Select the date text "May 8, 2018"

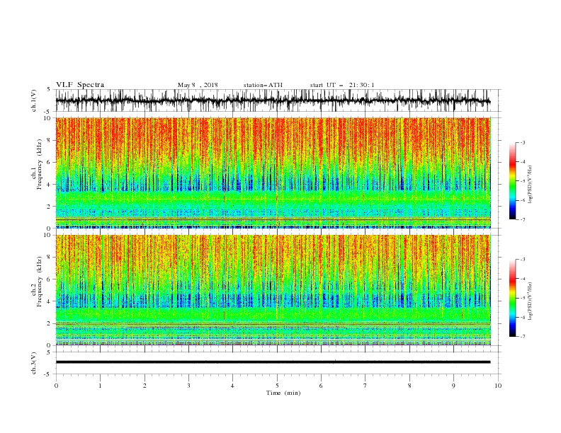point(198,85)
